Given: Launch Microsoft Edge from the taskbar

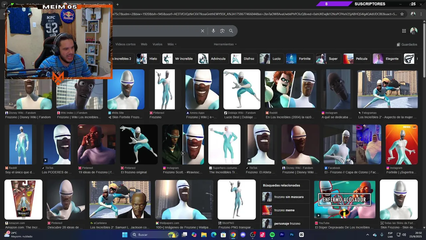Looking at the screenshot, I should tap(214, 235).
